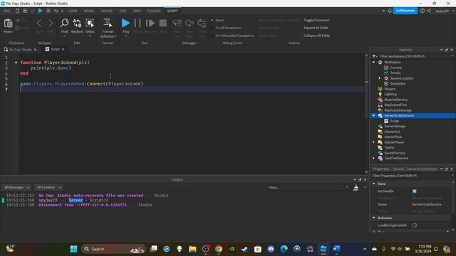Collapse the Data properties section

[x=374, y=183]
